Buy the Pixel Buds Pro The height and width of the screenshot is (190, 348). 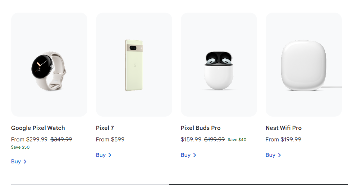(186, 155)
